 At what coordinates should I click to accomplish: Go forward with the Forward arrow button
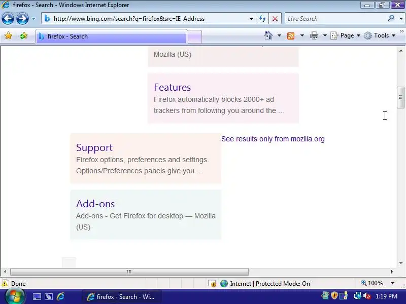click(x=22, y=19)
